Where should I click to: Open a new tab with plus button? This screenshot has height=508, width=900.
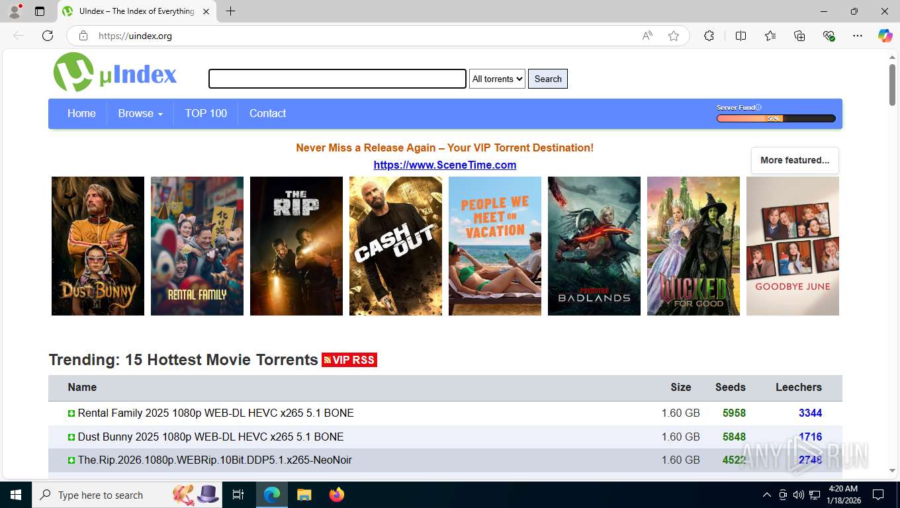point(230,11)
